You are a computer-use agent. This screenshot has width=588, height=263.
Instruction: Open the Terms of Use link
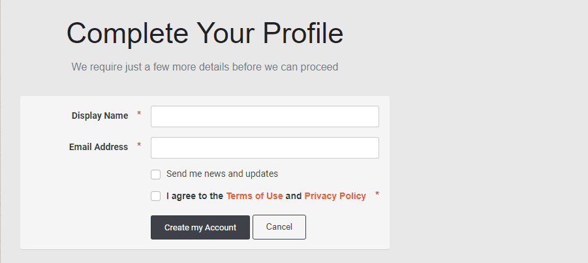click(255, 196)
